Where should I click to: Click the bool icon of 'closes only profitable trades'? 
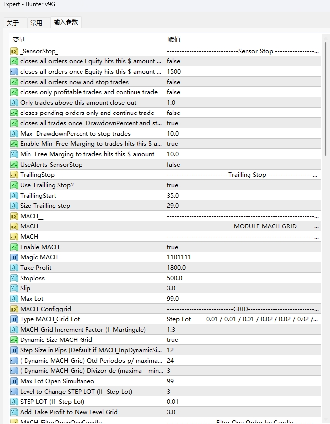tap(14, 92)
